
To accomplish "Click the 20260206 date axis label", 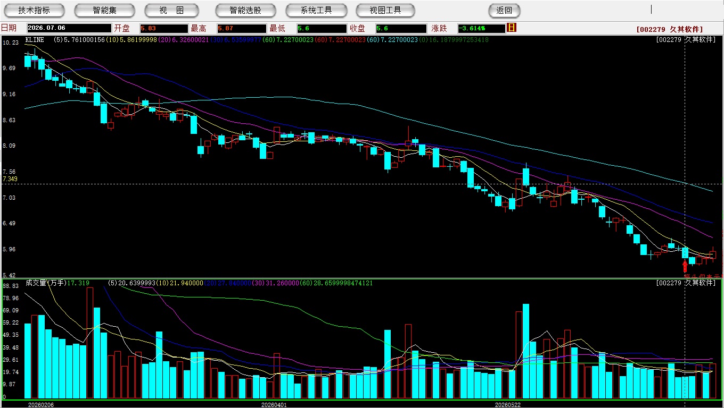I will [x=41, y=405].
